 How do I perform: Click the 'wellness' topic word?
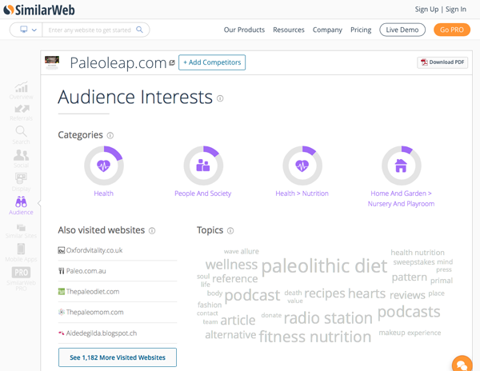point(231,265)
